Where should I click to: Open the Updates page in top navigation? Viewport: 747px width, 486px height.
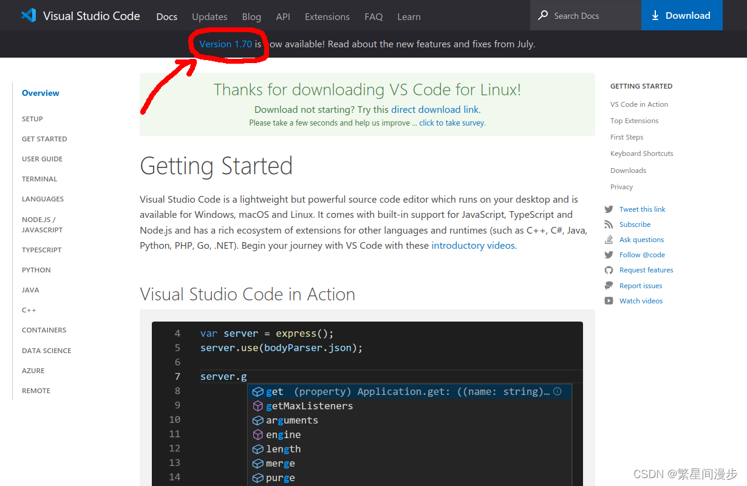[x=210, y=16]
